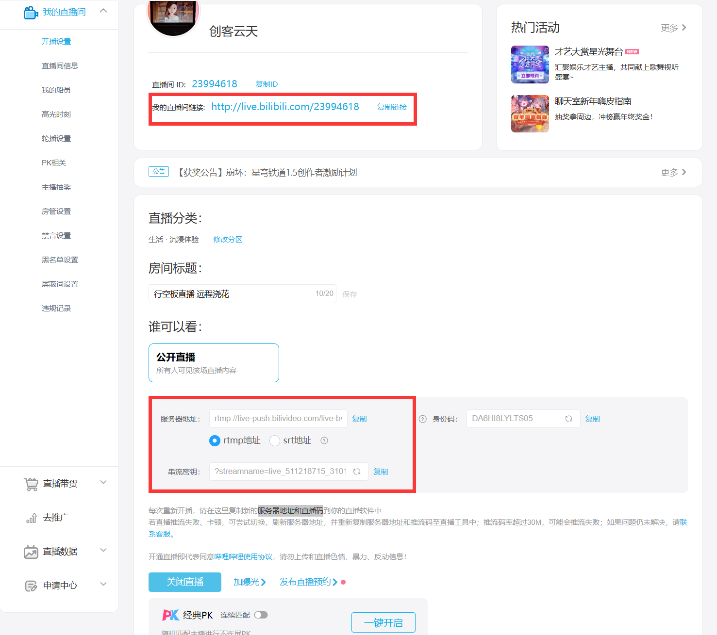Open 主播抽奖 in sidebar
Screen dimensions: 717x635
click(x=56, y=187)
